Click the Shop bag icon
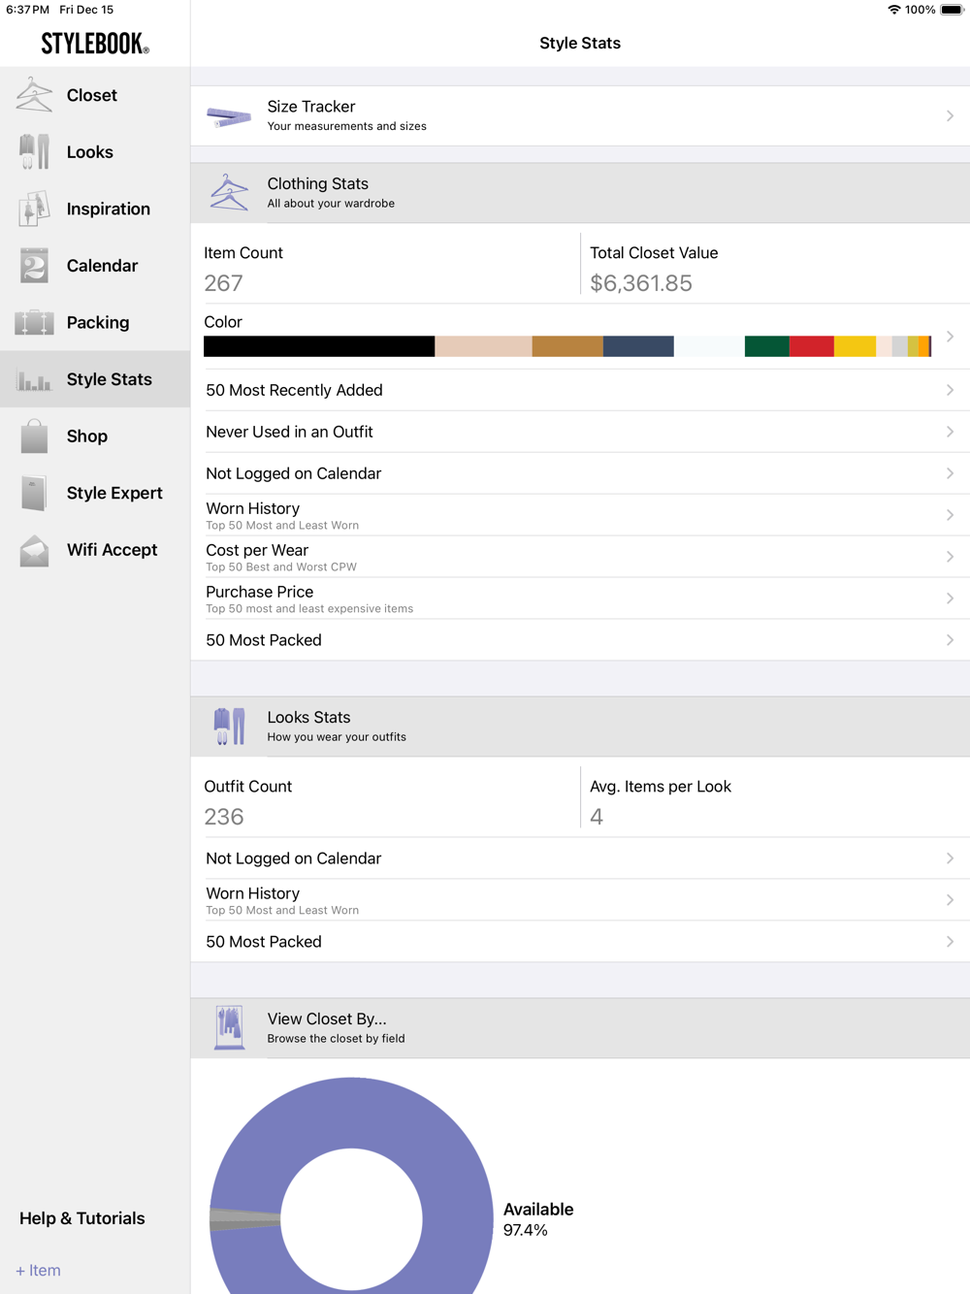The width and height of the screenshot is (970, 1294). pos(34,437)
